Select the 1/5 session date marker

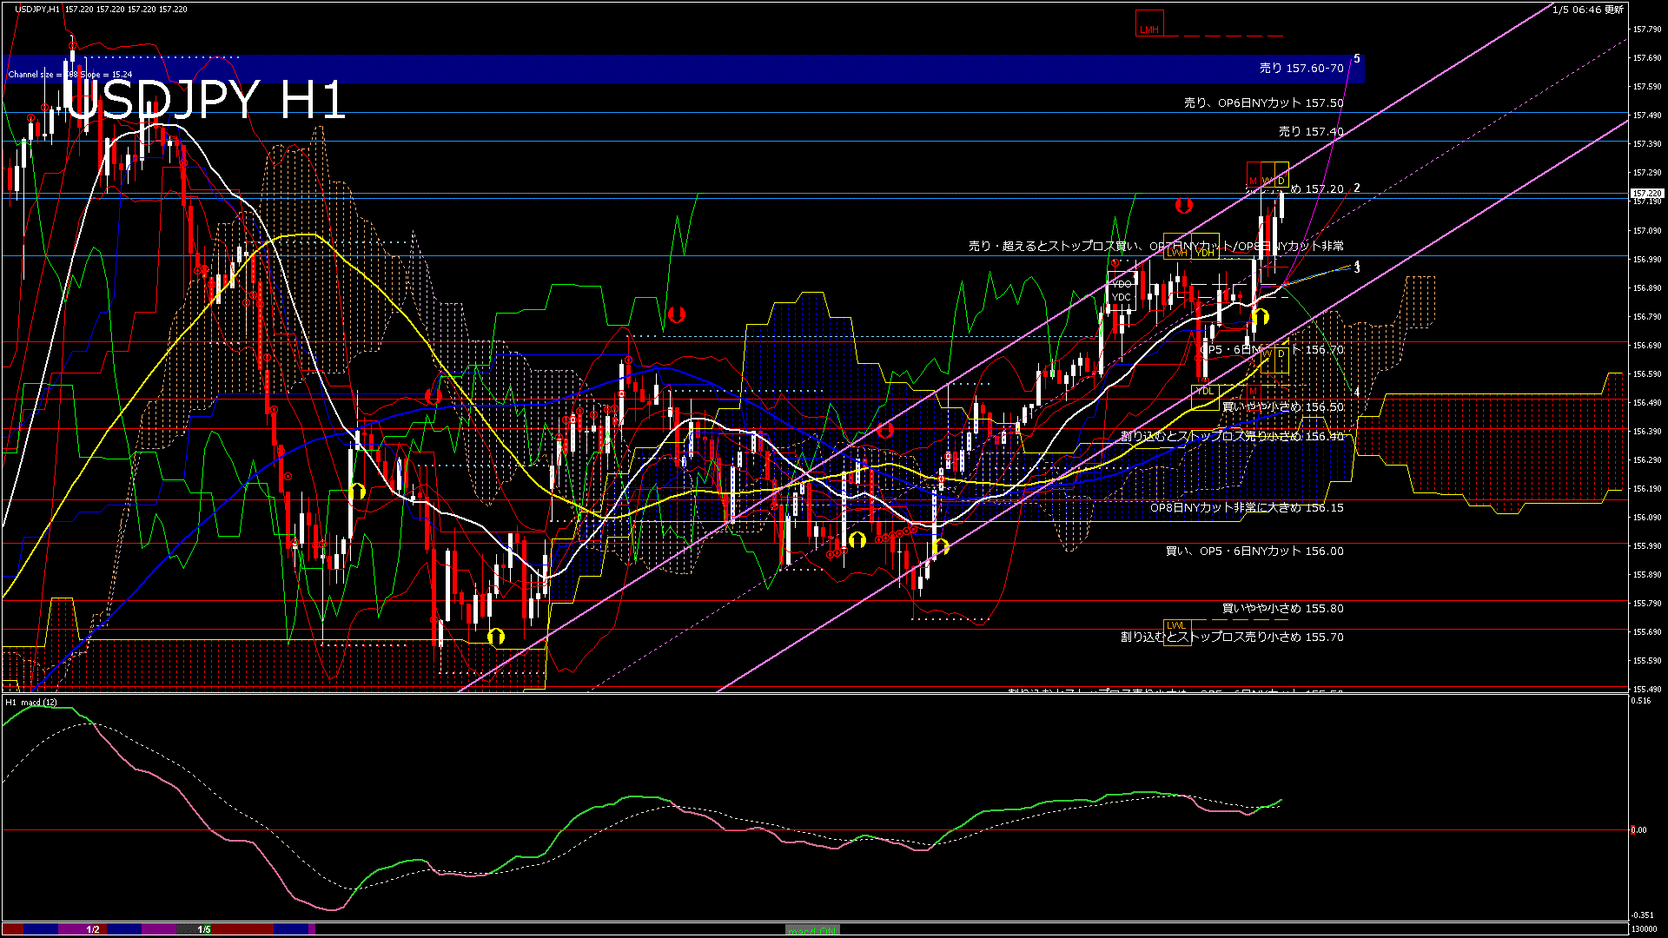coord(204,929)
